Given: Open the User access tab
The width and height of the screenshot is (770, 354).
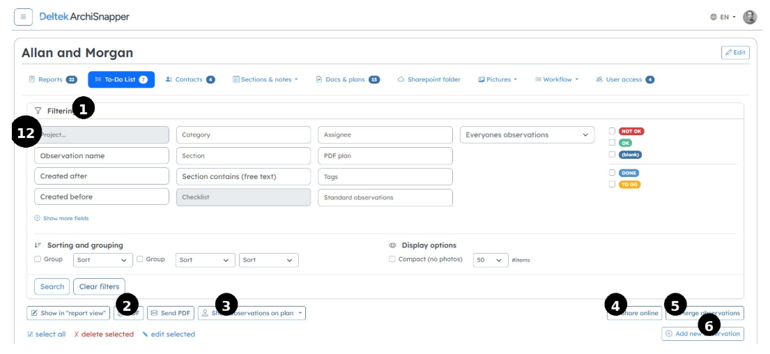Looking at the screenshot, I should tap(624, 79).
